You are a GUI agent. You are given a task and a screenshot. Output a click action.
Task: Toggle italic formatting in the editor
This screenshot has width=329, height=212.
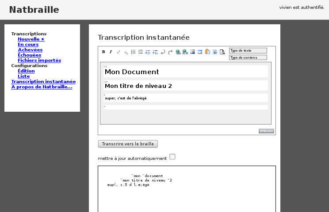tap(111, 52)
